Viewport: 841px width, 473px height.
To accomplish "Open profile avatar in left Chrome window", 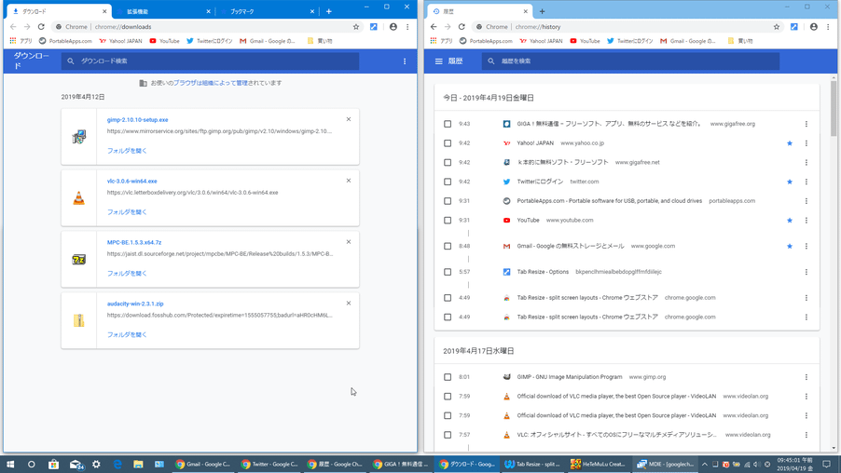I will pyautogui.click(x=393, y=27).
